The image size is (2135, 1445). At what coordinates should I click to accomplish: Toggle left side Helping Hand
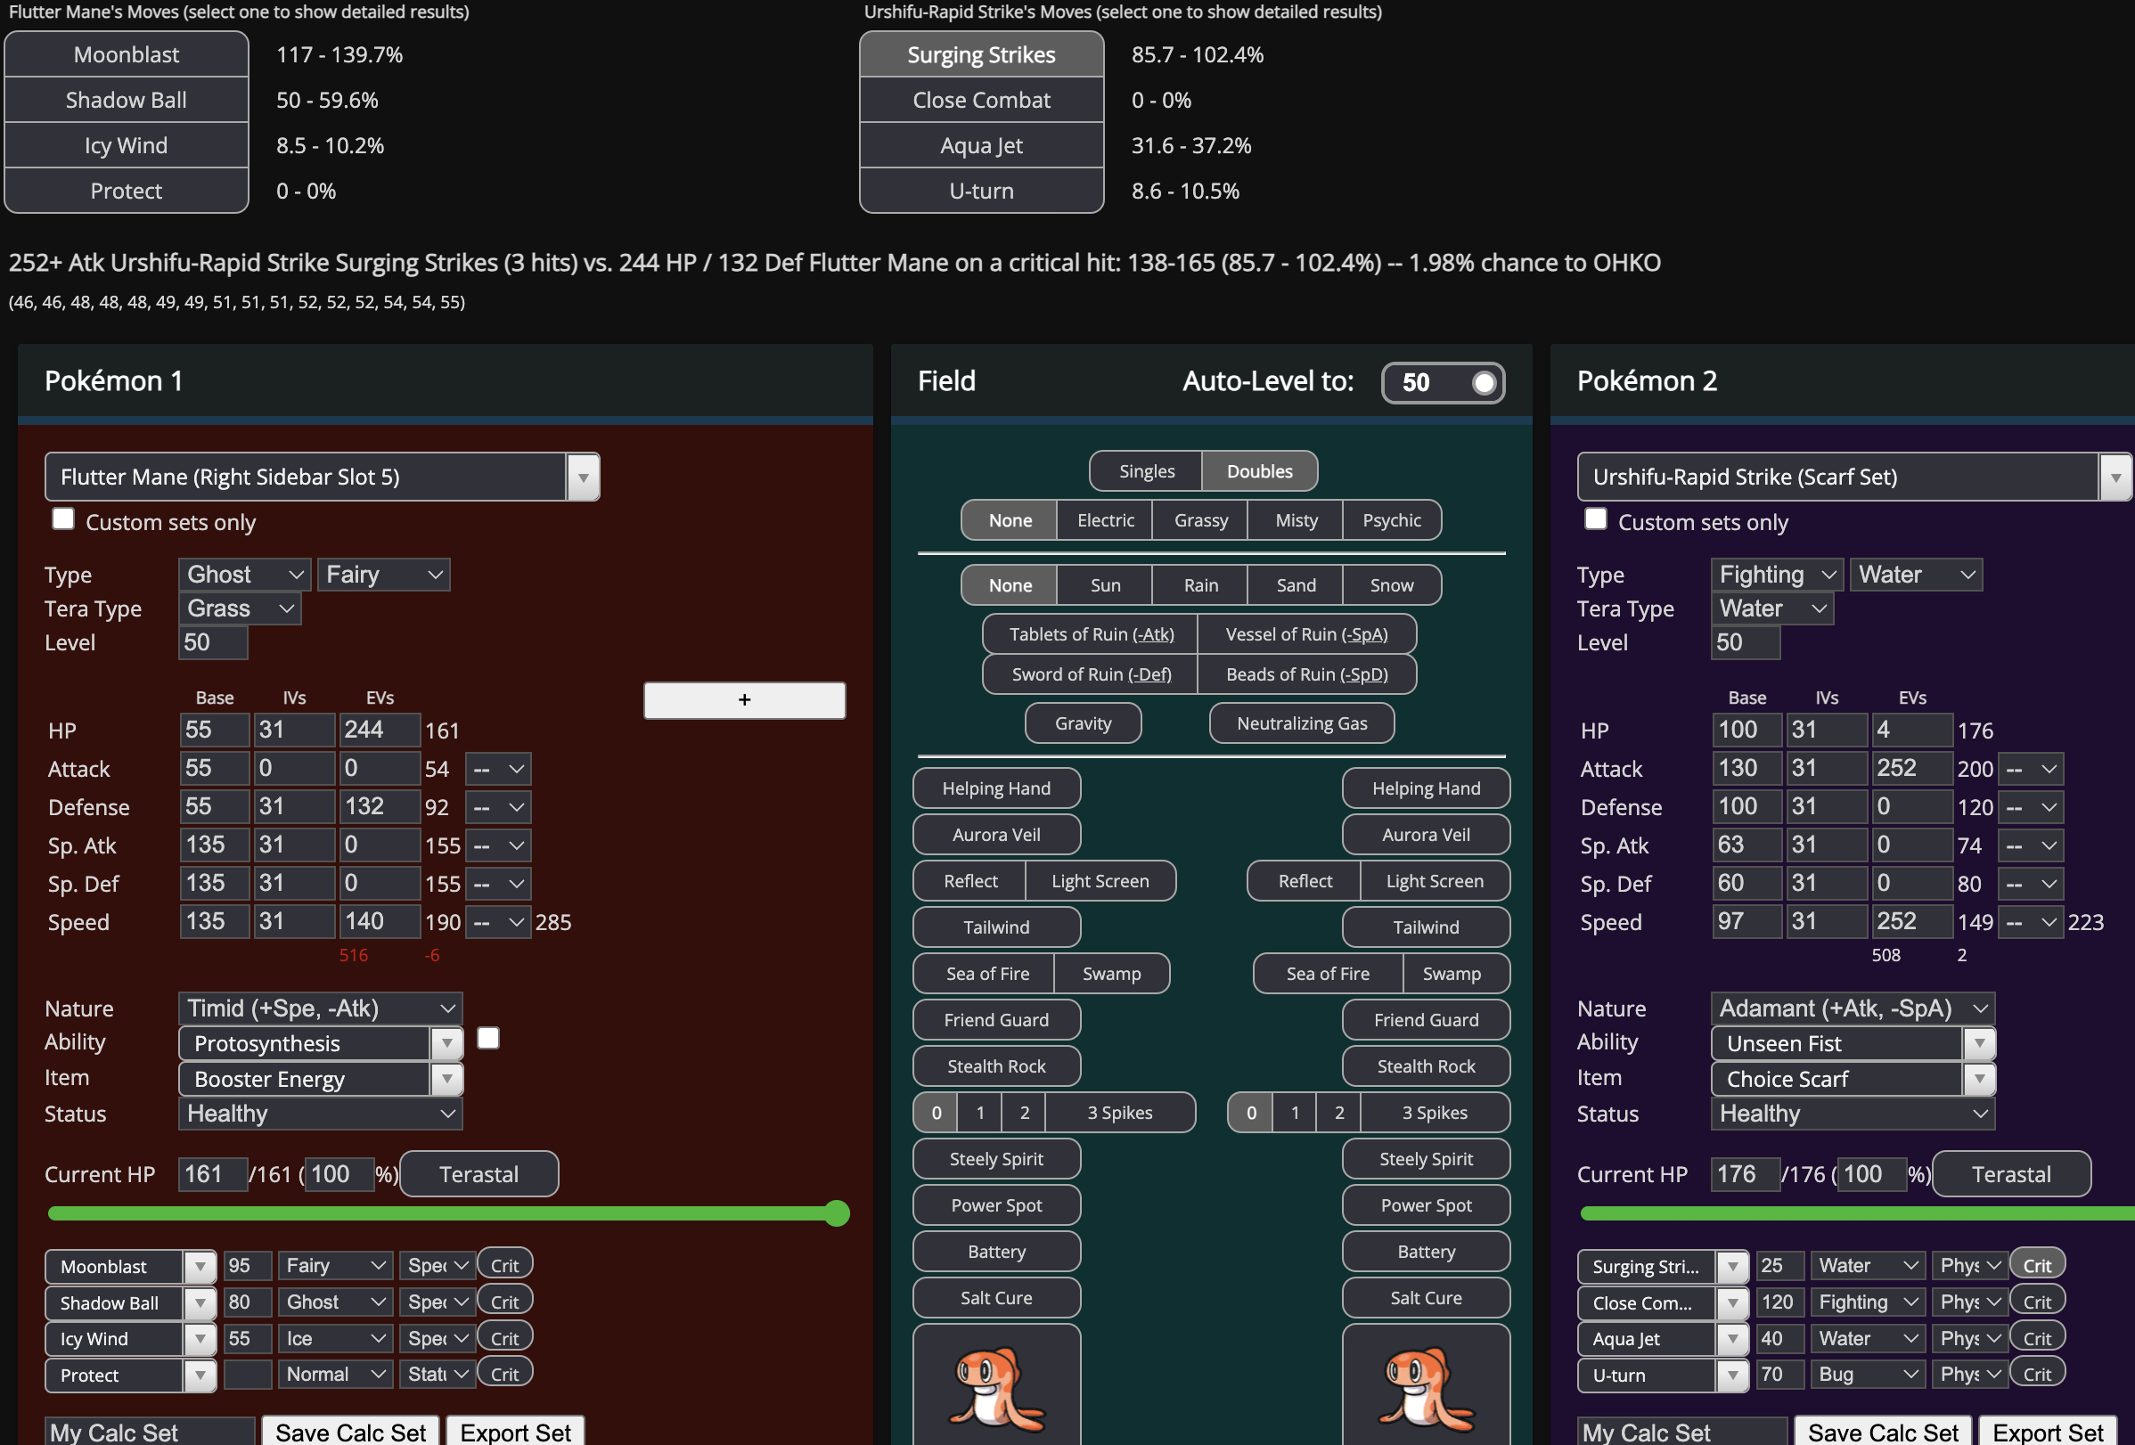pos(996,788)
